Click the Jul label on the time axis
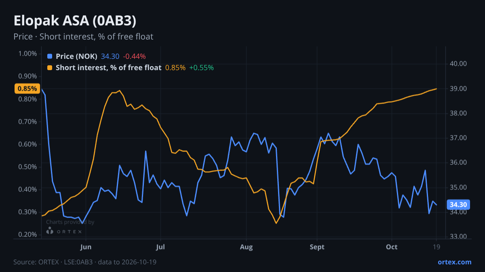This screenshot has height=272, width=485. click(161, 247)
